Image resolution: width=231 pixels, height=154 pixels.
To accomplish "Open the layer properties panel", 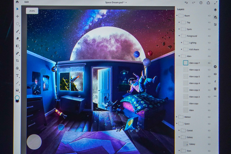I will tap(215, 25).
